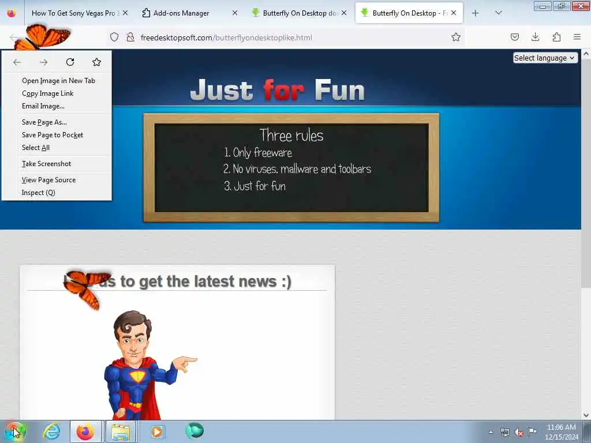Image resolution: width=591 pixels, height=443 pixels.
Task: Click the Firefox logo in the tab bar
Action: tap(12, 13)
